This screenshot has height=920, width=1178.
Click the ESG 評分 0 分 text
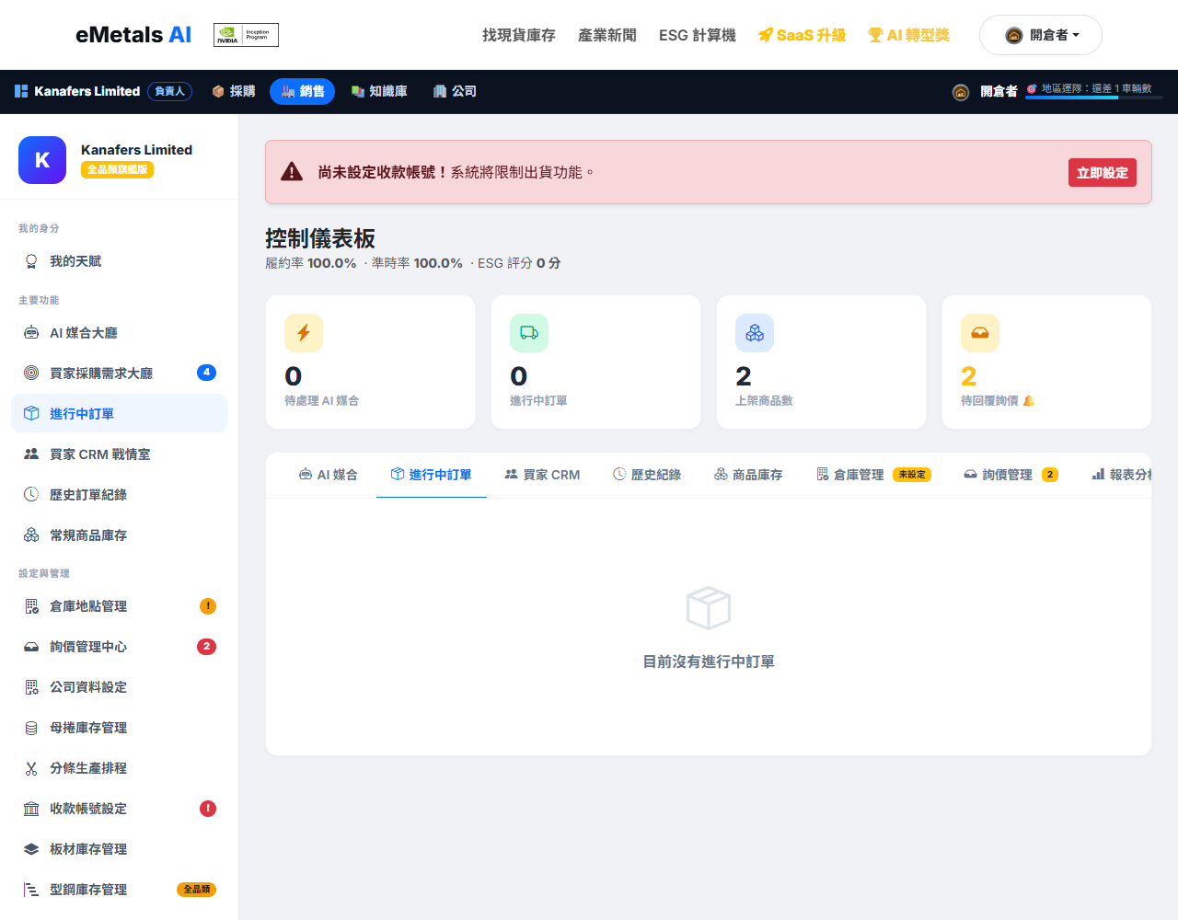pos(519,263)
